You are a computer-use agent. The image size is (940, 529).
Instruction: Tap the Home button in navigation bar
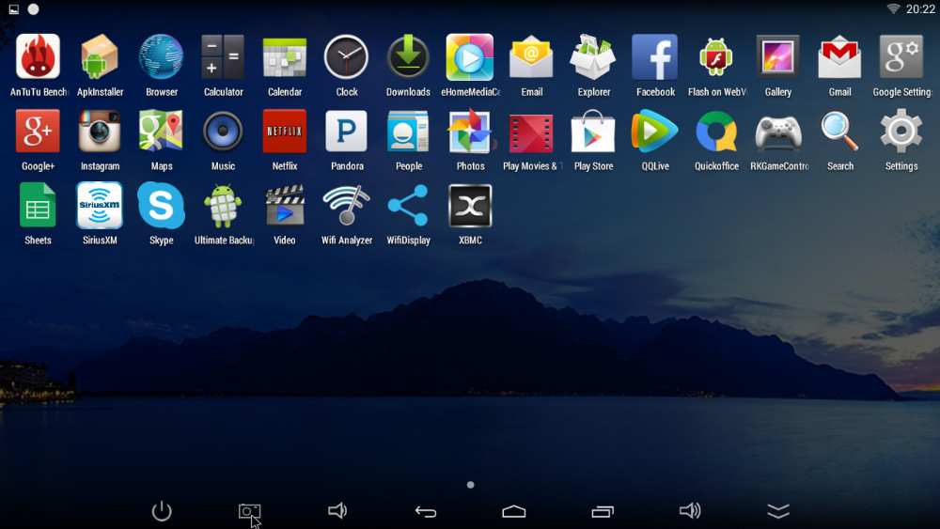pos(514,512)
